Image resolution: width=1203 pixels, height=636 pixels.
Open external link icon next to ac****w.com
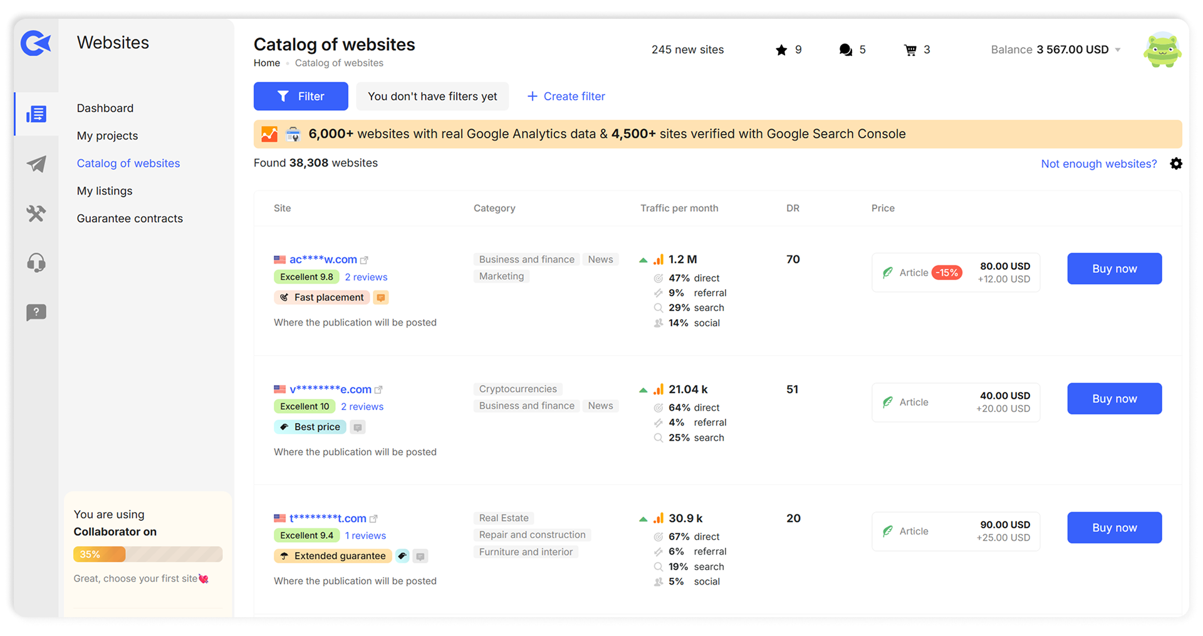[x=365, y=260]
